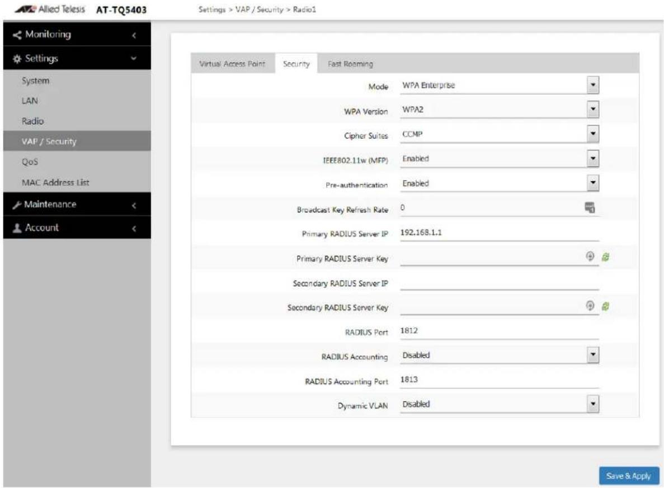Click the Maintenance wrench icon
Image resolution: width=664 pixels, height=488 pixels.
[x=17, y=205]
